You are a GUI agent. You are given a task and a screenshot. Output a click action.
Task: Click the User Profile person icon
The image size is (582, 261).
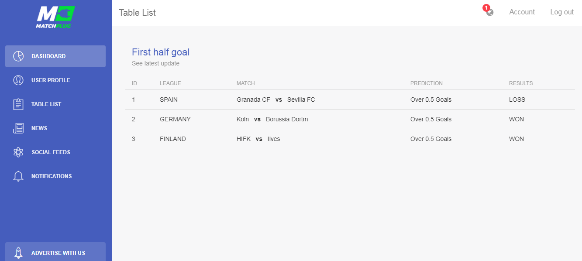click(x=18, y=80)
